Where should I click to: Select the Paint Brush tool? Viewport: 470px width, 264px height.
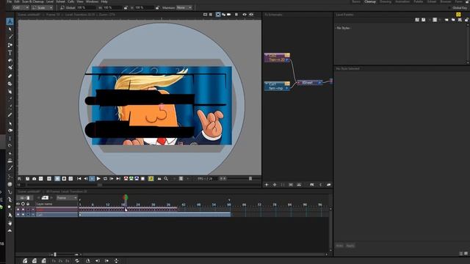[x=10, y=68]
